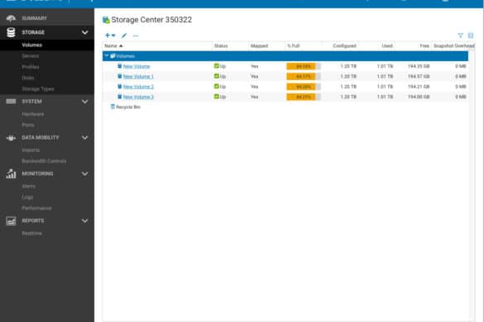Collapse the System section chevron
The width and height of the screenshot is (484, 322).
[x=85, y=102]
